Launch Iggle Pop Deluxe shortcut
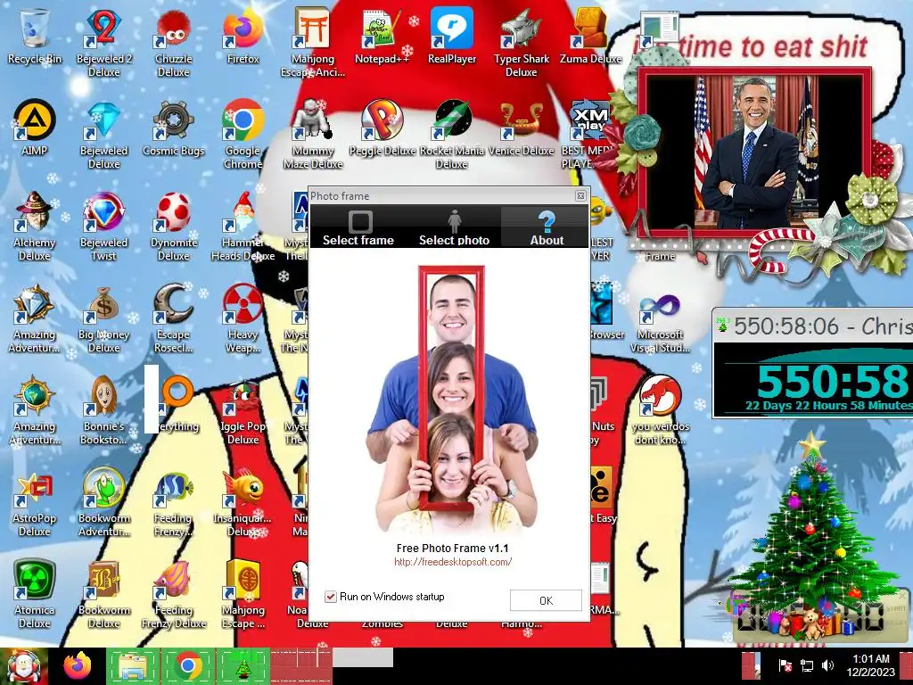This screenshot has width=913, height=685. click(243, 410)
